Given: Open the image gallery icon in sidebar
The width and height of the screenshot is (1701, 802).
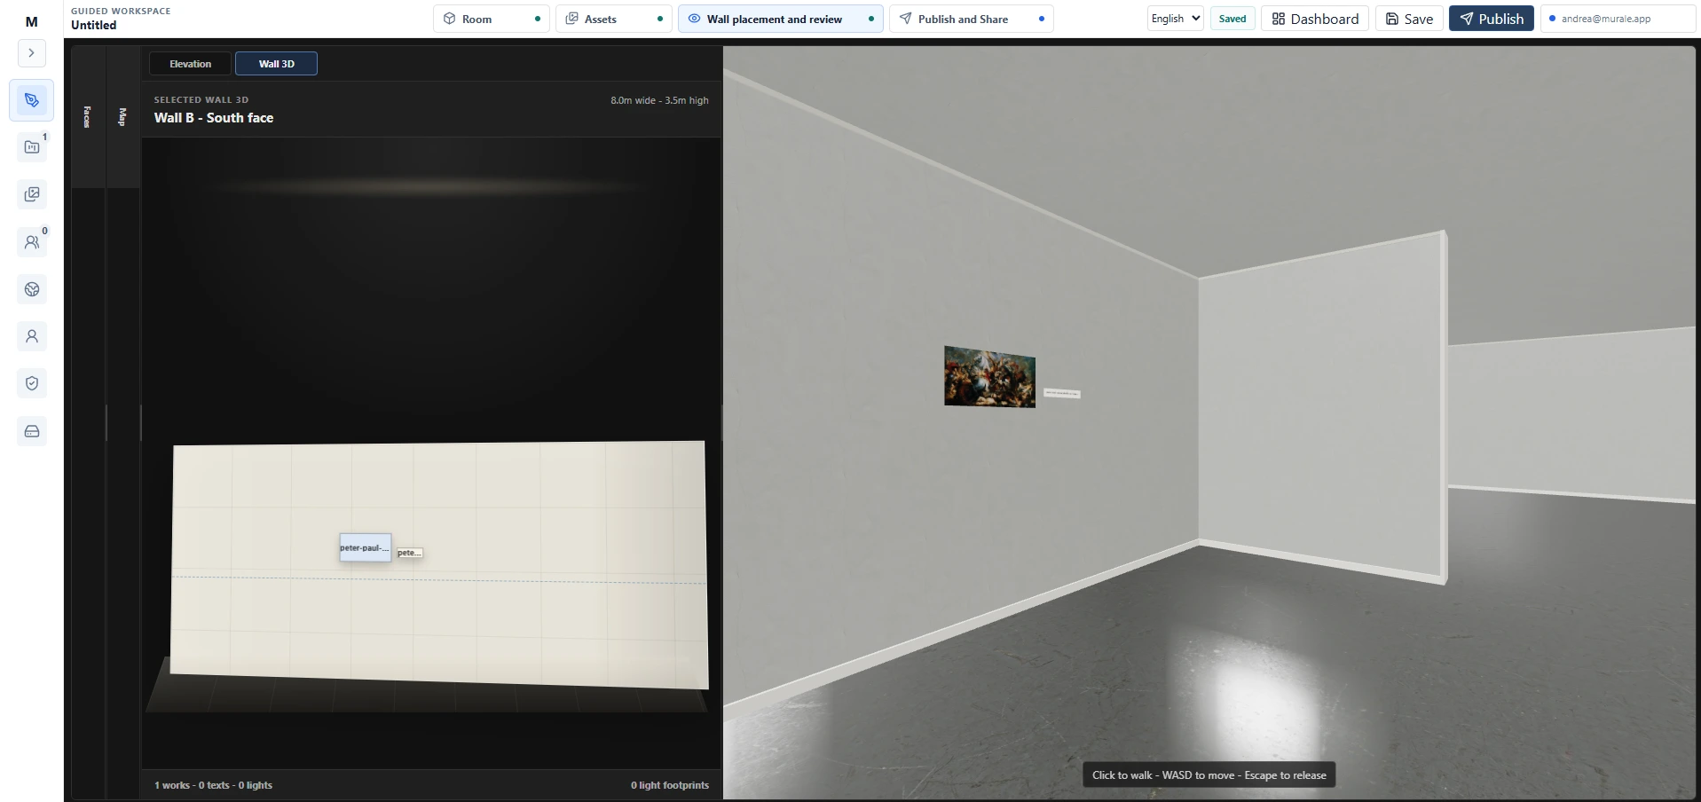Looking at the screenshot, I should point(32,194).
